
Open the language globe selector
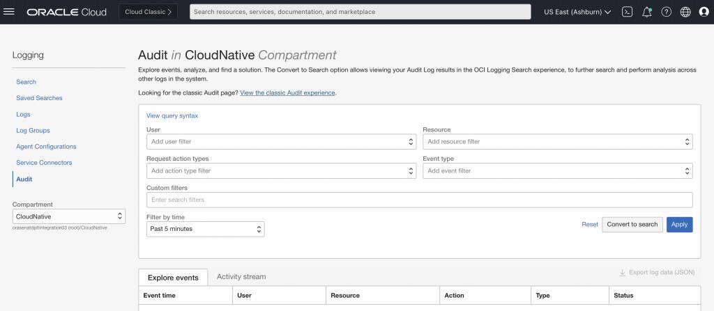tap(685, 12)
